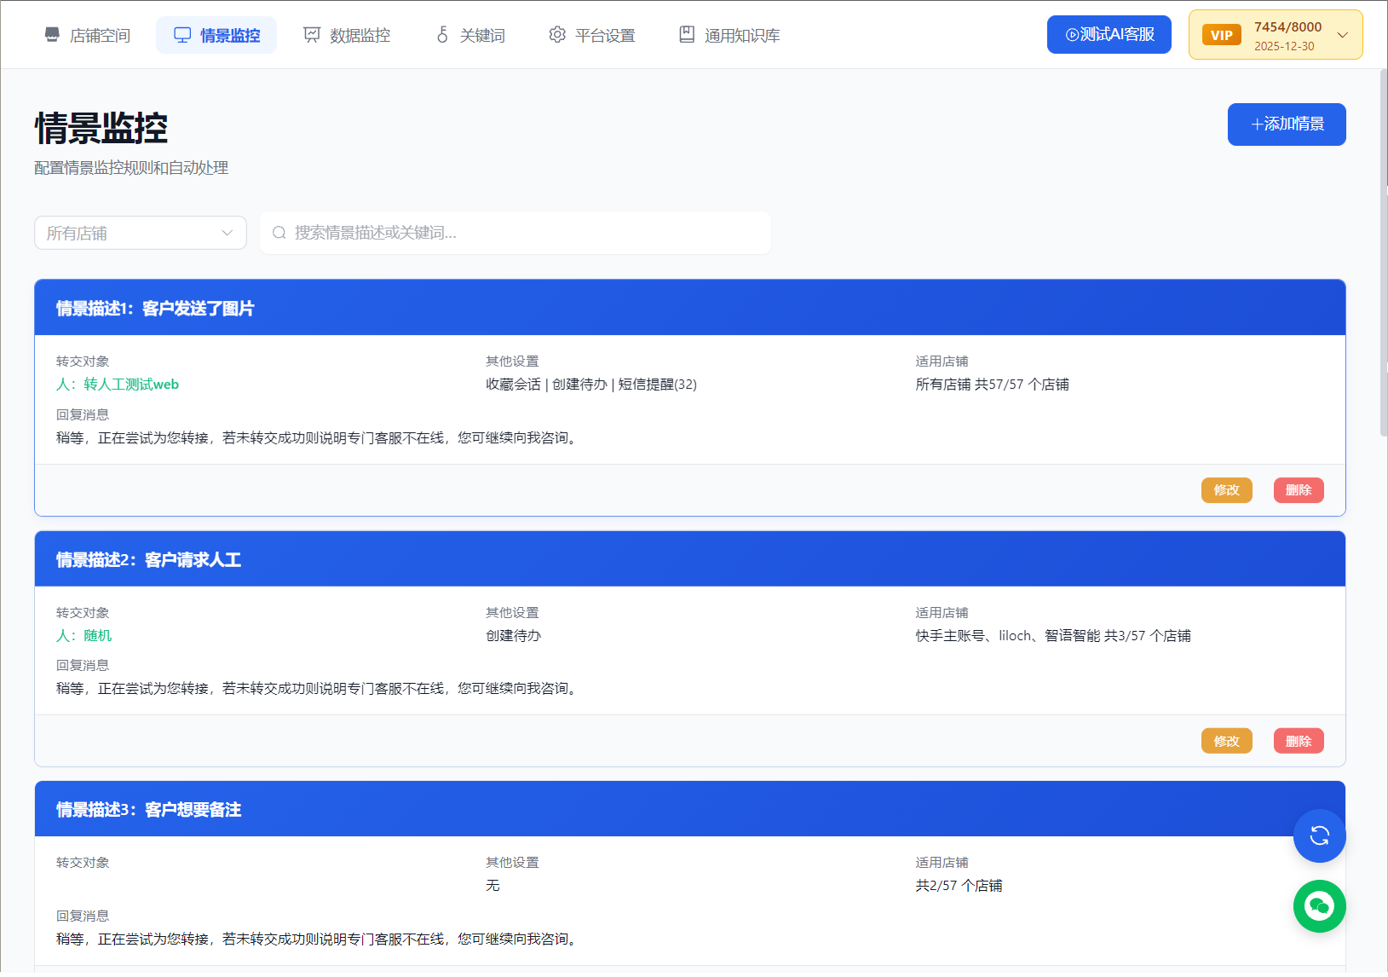
Task: Collapse the 所有店铺 dropdown chevron
Action: tap(227, 232)
